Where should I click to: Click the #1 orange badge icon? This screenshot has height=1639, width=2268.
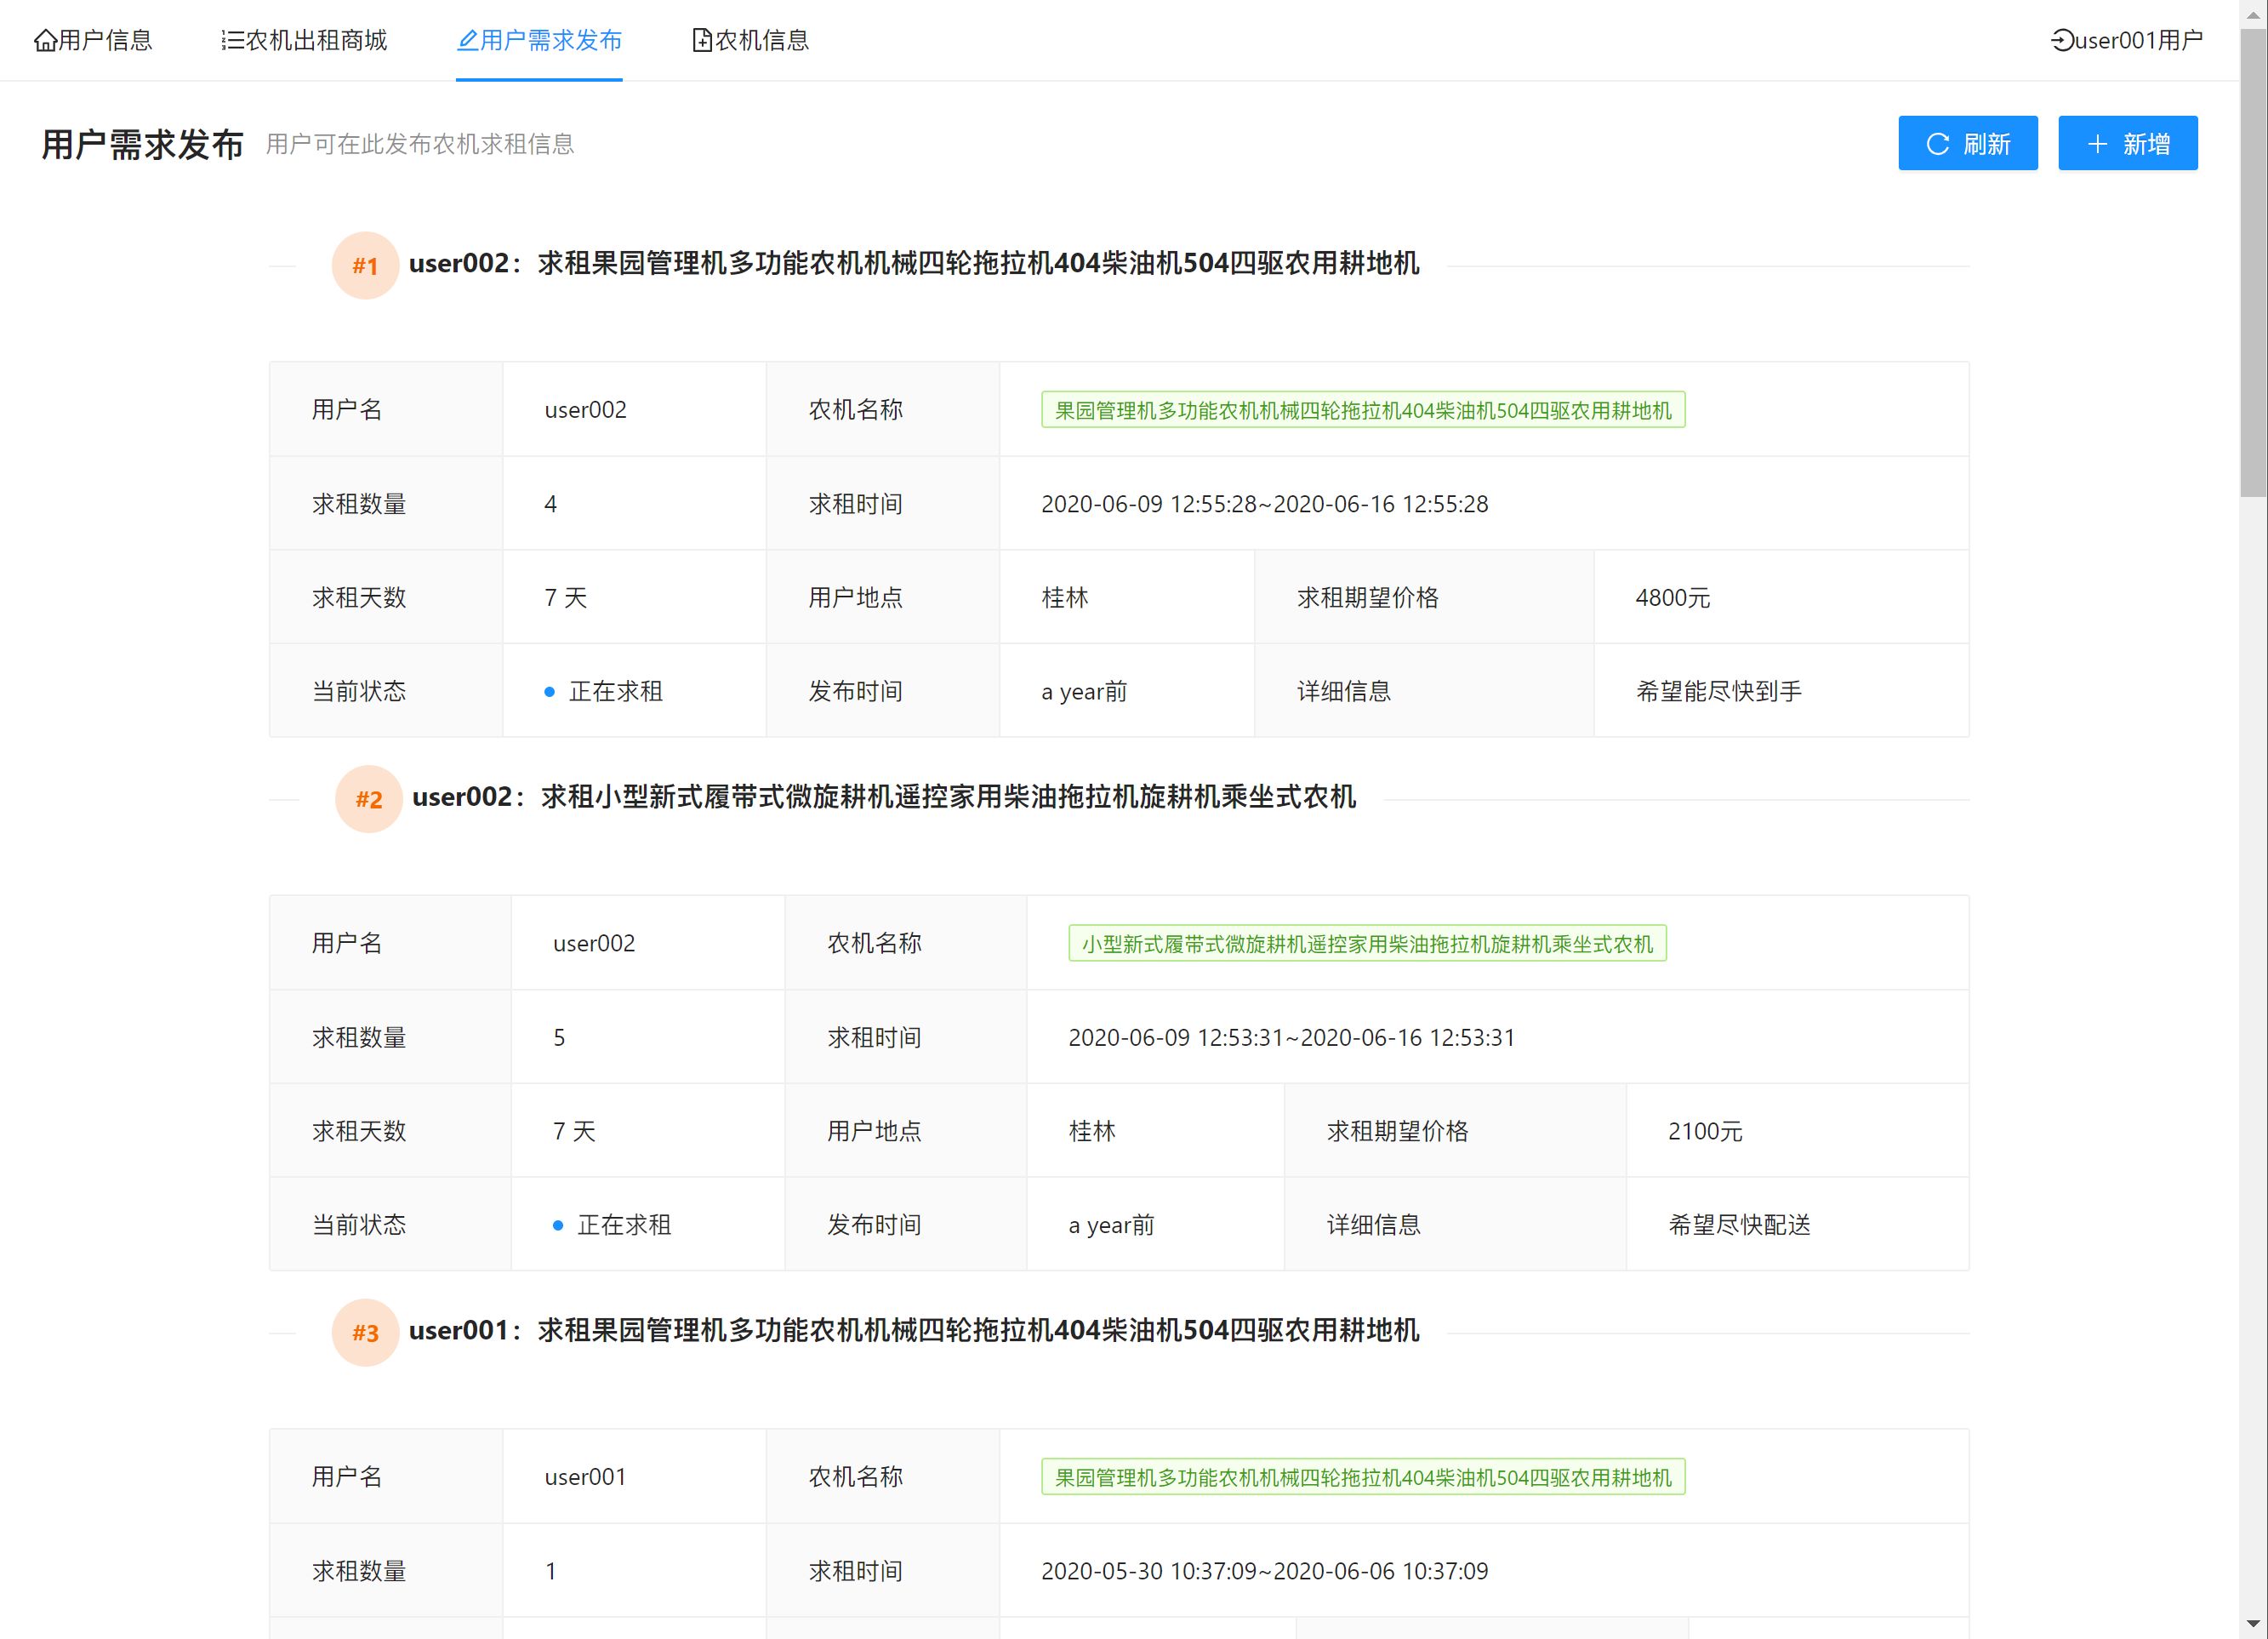(x=365, y=266)
